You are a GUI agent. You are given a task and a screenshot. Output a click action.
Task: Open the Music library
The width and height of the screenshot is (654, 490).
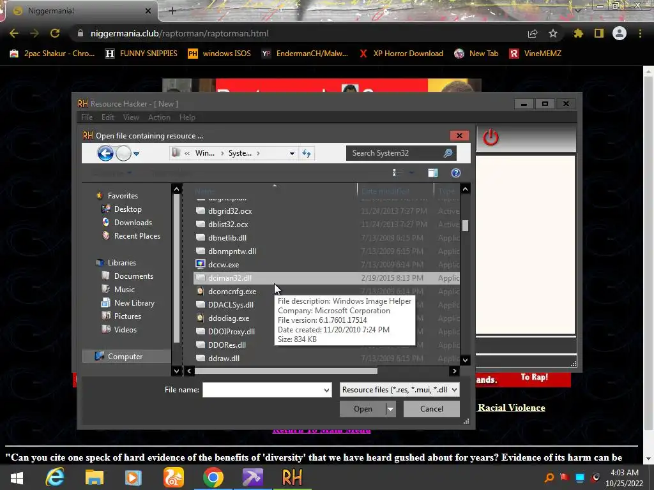pyautogui.click(x=125, y=289)
